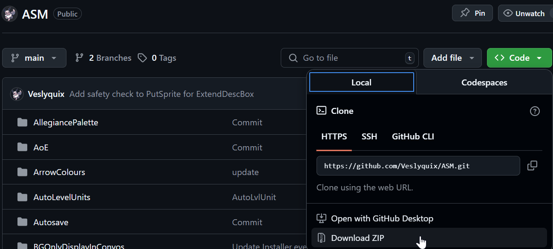Click the tags icon next to 0 Tags

pos(142,58)
